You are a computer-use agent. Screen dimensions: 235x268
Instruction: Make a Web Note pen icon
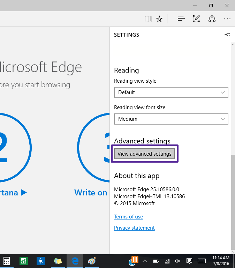[x=196, y=18]
